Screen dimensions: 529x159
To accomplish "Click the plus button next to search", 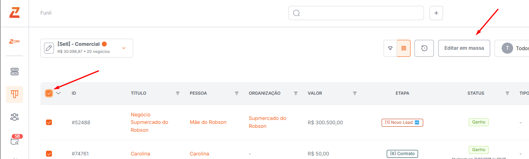I will 436,13.
